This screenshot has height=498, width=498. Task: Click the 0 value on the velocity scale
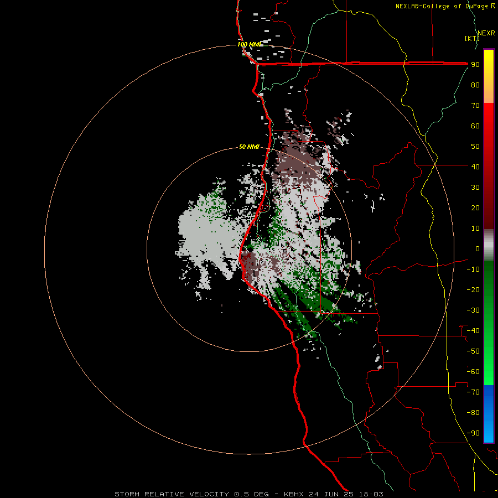click(x=478, y=248)
